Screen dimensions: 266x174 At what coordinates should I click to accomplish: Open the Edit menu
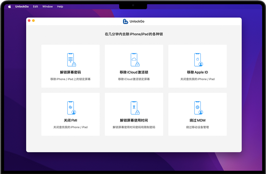click(x=36, y=7)
